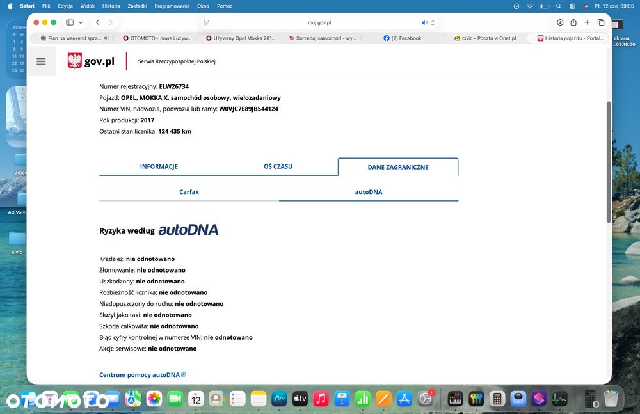
Task: Open the gov.pl hamburger menu
Action: click(x=41, y=61)
